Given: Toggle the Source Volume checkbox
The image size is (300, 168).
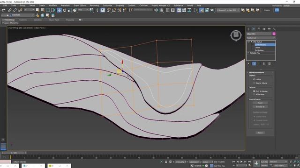Looking at the screenshot, I should (x=254, y=83).
